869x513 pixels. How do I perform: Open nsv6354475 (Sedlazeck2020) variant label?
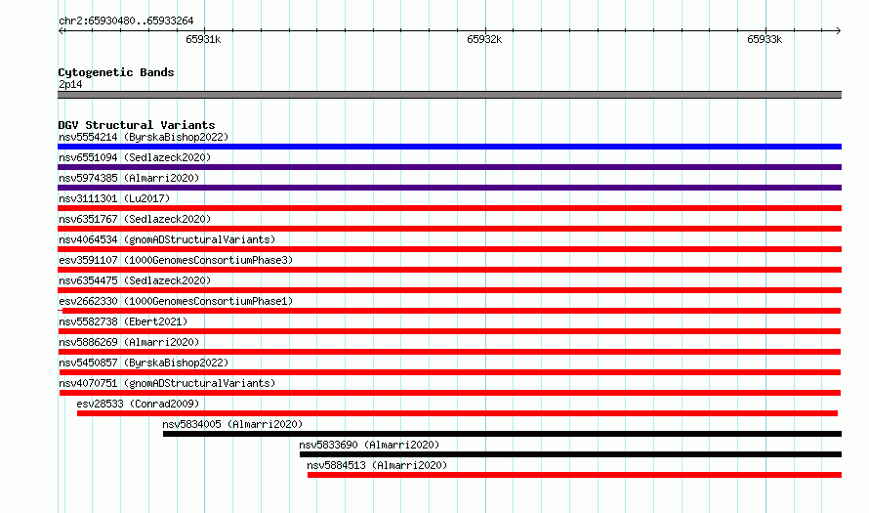135,280
